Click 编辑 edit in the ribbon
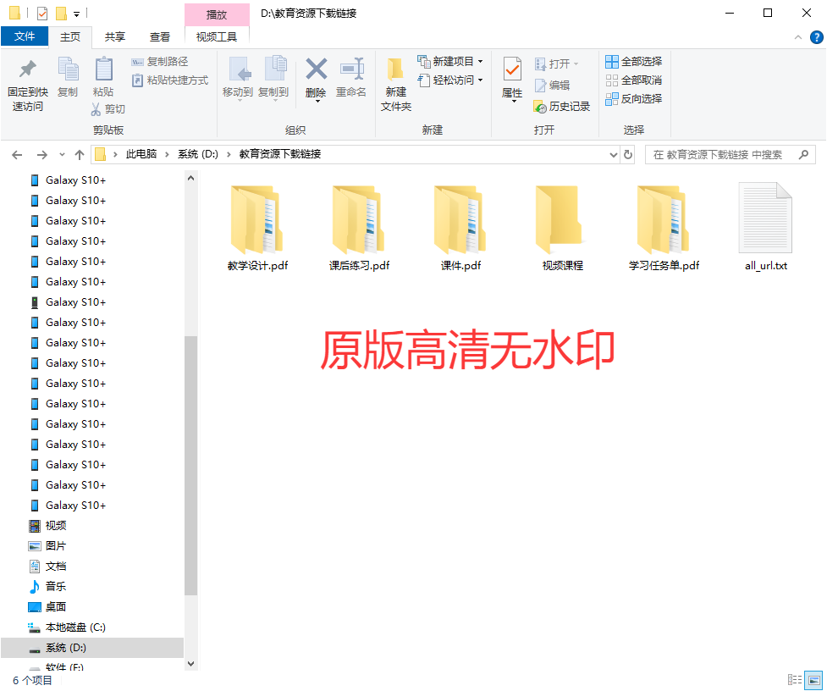Image resolution: width=827 pixels, height=691 pixels. tap(552, 85)
